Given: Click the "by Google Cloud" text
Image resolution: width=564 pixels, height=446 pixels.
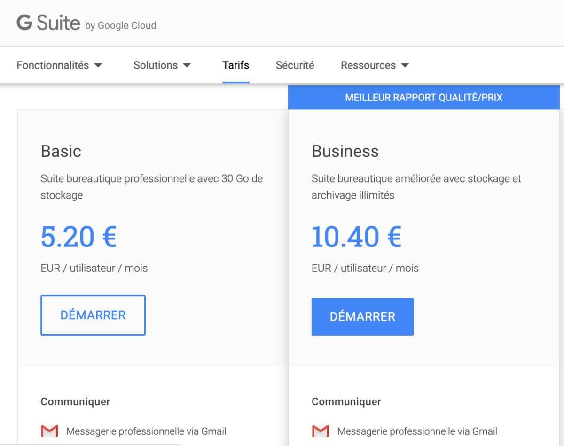Looking at the screenshot, I should tap(121, 25).
